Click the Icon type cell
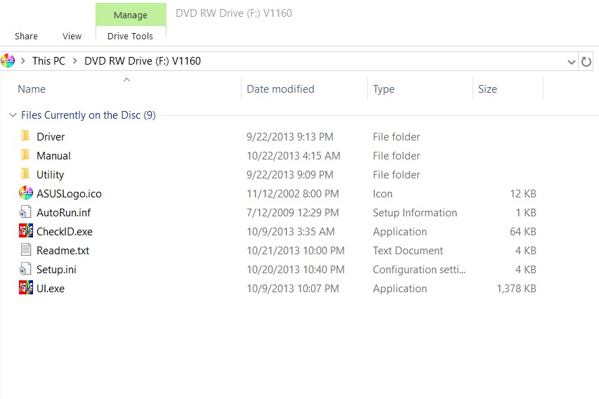The image size is (599, 399). 383,193
